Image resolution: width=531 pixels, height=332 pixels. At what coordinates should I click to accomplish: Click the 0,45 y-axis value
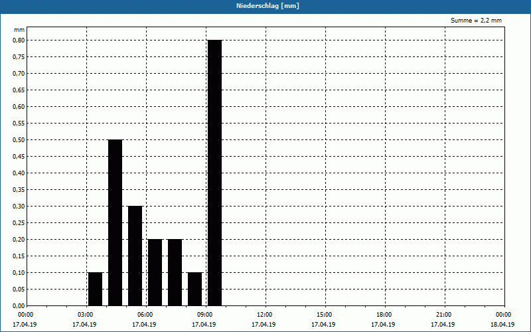point(19,157)
